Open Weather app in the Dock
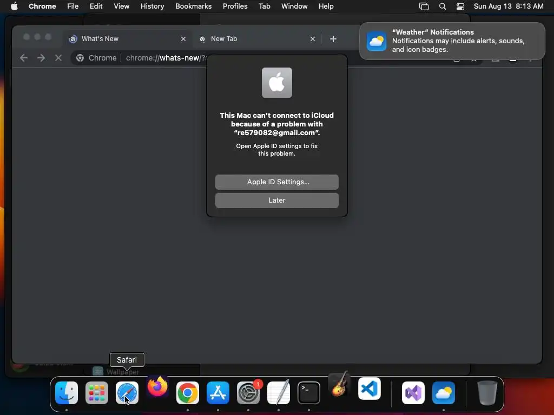Screen dimensions: 554x415 point(444,393)
